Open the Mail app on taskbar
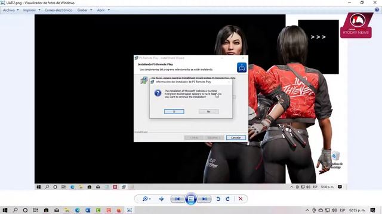The height and width of the screenshot is (214, 382). click(x=57, y=210)
